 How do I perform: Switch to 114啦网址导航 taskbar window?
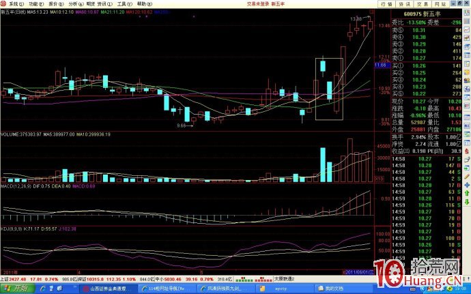pyautogui.click(x=167, y=289)
